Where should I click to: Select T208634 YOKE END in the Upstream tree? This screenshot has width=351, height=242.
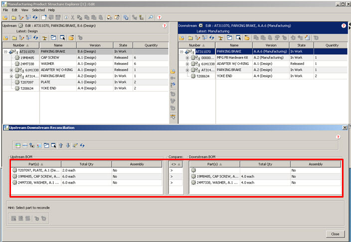(x=85, y=88)
